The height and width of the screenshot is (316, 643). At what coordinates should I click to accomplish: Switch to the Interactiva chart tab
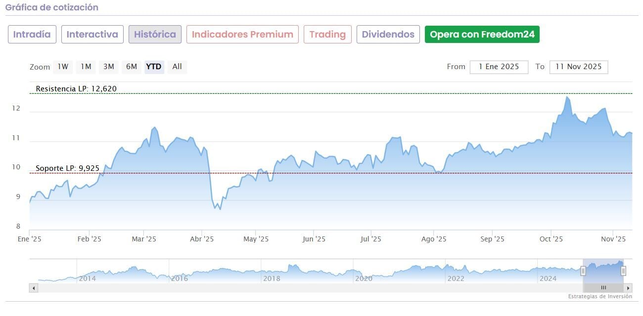[92, 35]
